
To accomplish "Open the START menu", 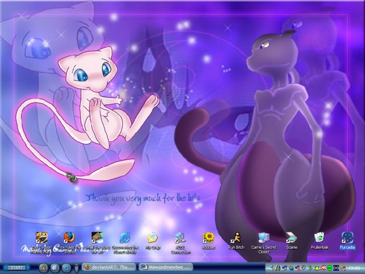I will tap(16, 268).
